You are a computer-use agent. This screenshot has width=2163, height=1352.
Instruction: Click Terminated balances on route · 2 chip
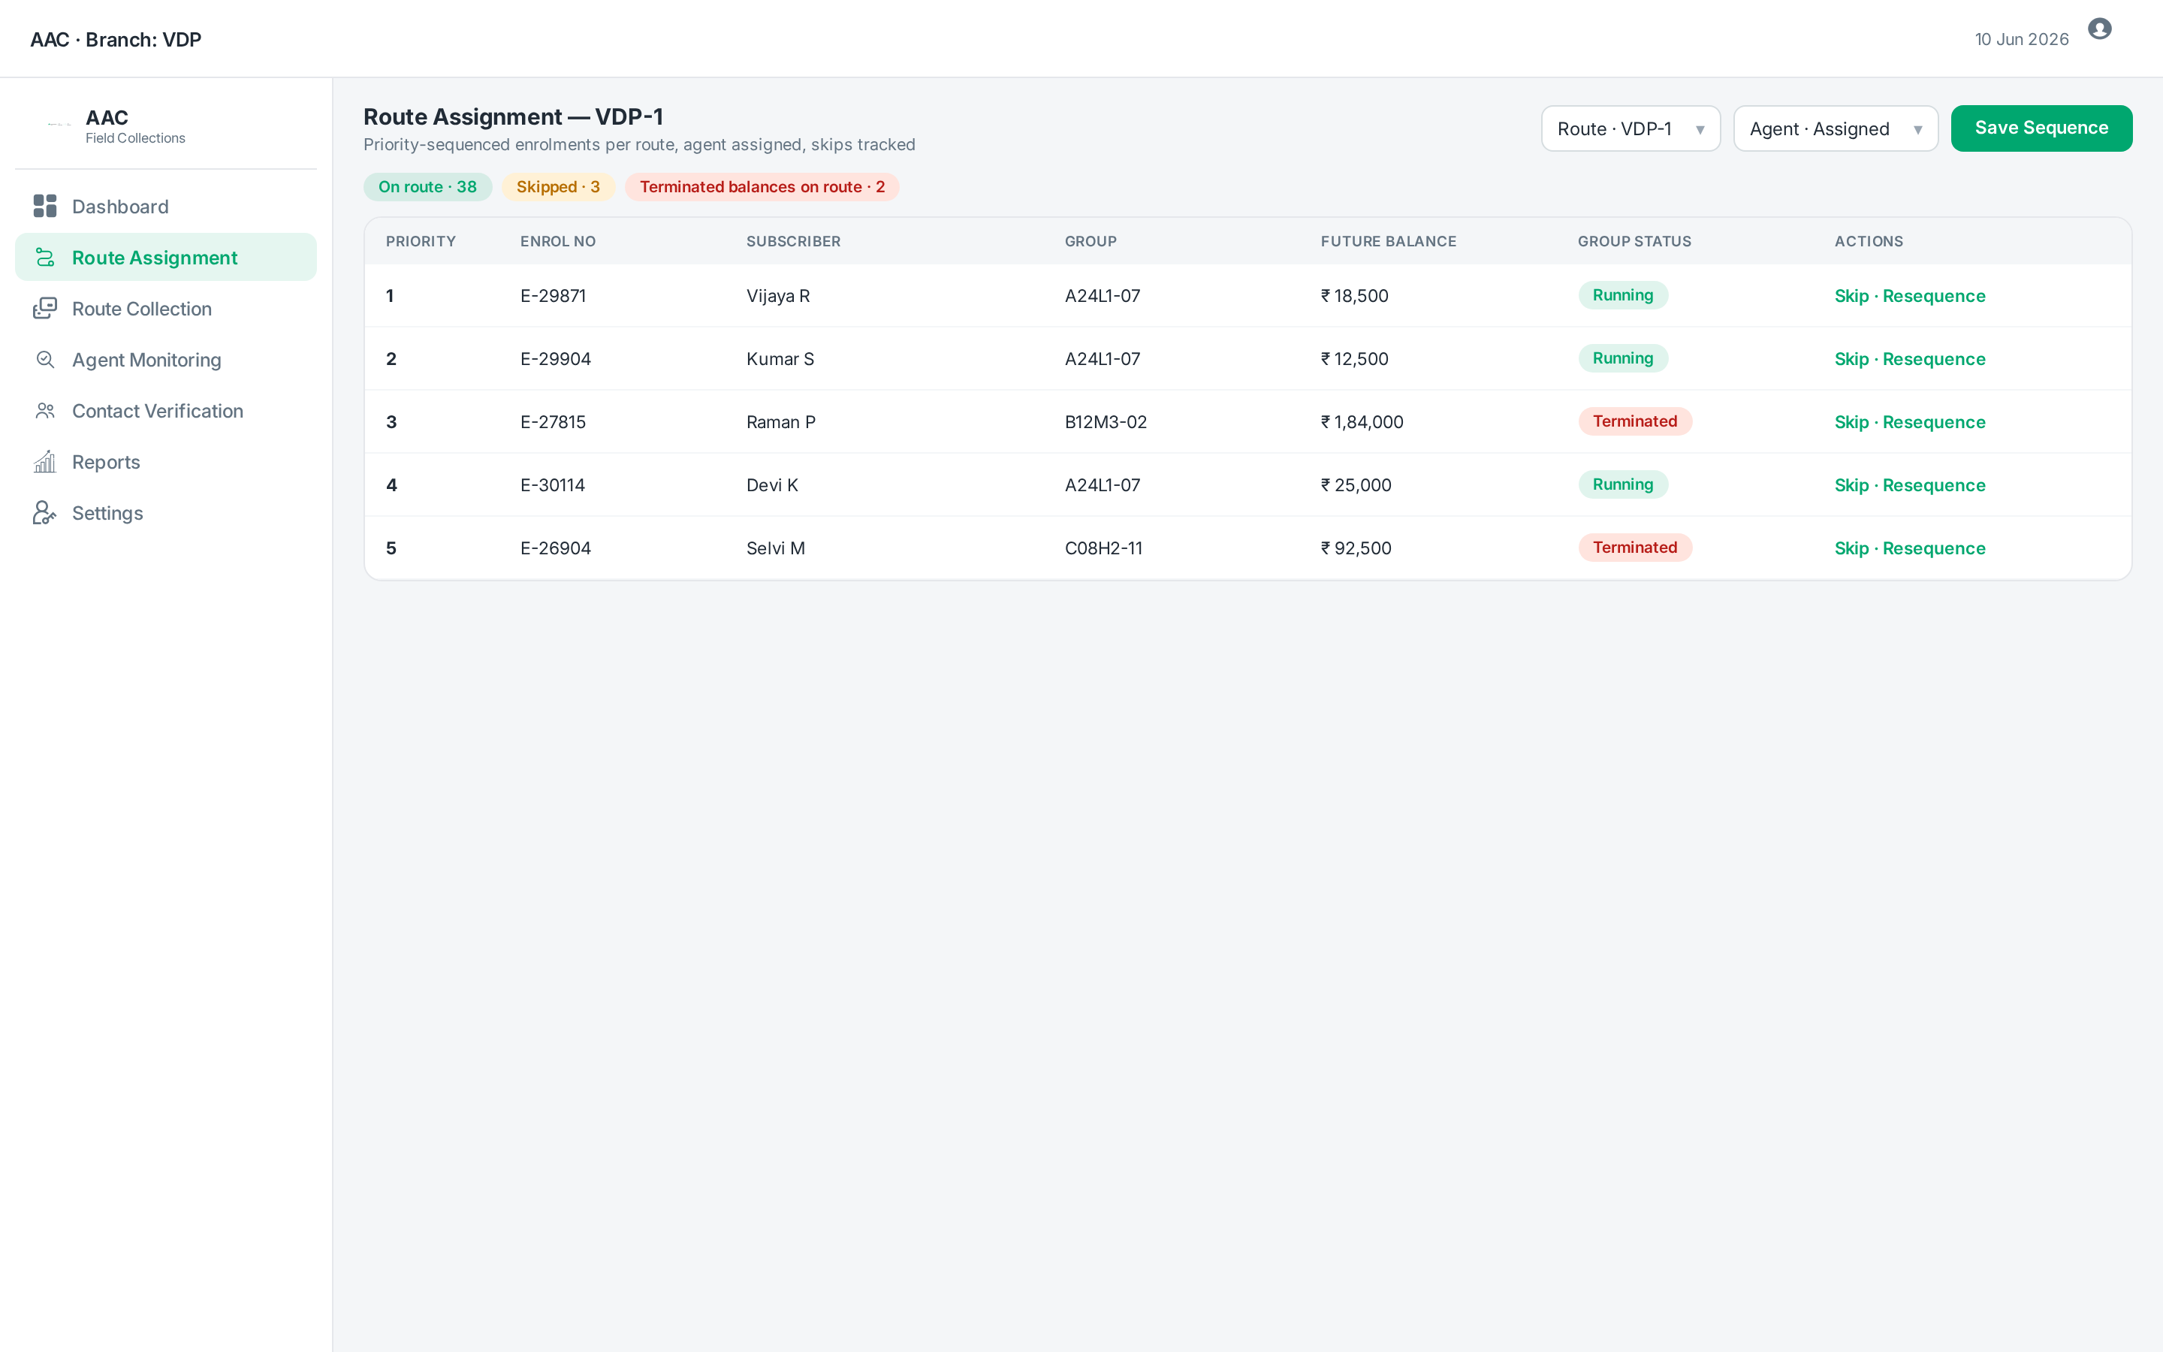[762, 187]
